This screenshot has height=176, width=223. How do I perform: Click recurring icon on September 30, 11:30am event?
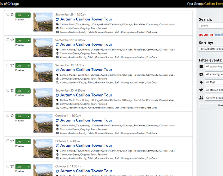pyautogui.click(x=57, y=70)
